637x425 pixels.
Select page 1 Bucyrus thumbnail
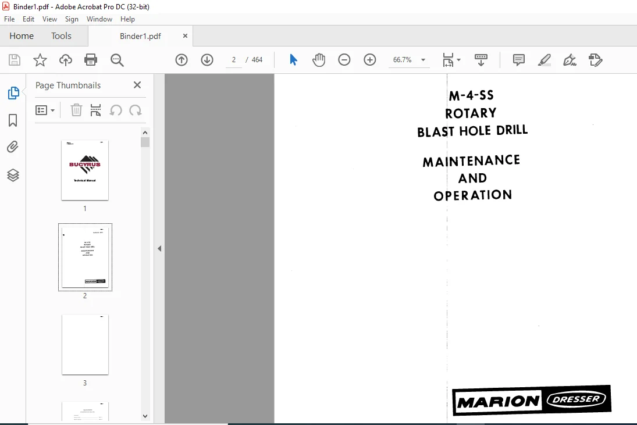pyautogui.click(x=85, y=170)
